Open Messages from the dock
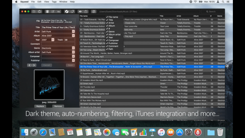245x138 pixels. point(116,132)
